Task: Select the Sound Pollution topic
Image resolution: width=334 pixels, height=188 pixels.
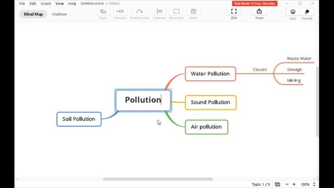Action: (x=211, y=102)
